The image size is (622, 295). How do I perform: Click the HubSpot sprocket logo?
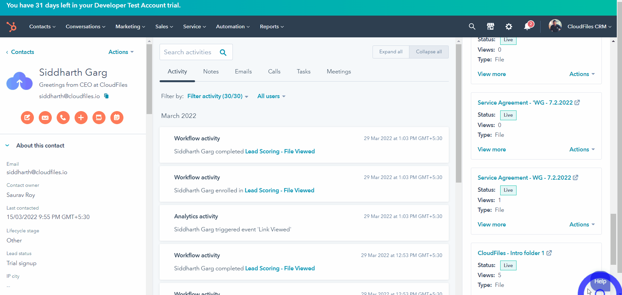pyautogui.click(x=11, y=27)
